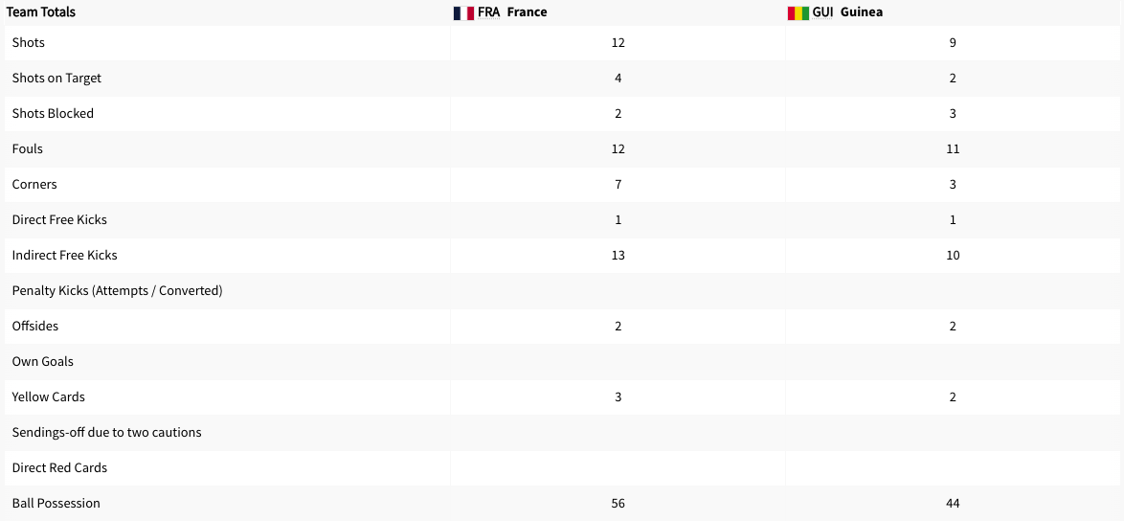Select the Shots on Target row label
Image resolution: width=1124 pixels, height=521 pixels.
pyautogui.click(x=56, y=78)
